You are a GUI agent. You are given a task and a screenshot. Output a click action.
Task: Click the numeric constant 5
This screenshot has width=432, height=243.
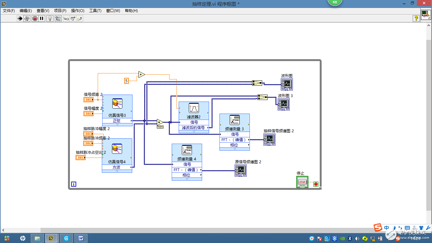(127, 81)
